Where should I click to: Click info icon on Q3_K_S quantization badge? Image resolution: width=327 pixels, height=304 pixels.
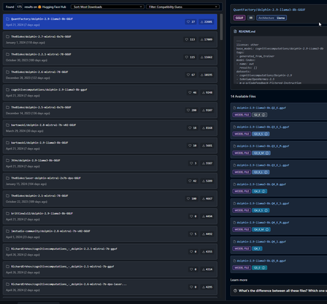coord(266,134)
